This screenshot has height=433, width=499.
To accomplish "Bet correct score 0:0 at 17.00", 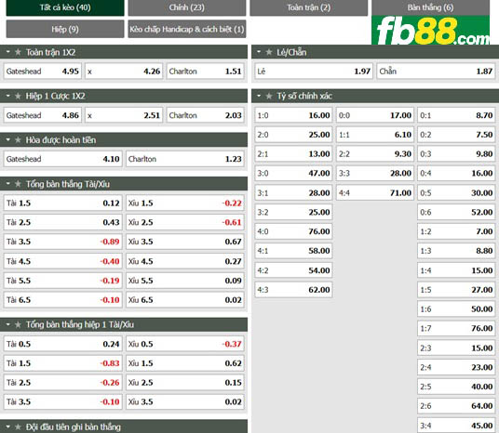I will click(375, 115).
